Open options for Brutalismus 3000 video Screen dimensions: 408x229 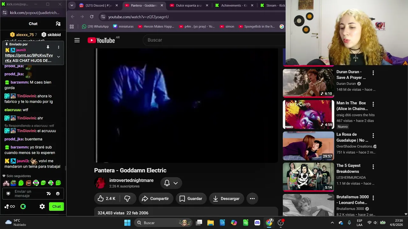[x=373, y=198]
